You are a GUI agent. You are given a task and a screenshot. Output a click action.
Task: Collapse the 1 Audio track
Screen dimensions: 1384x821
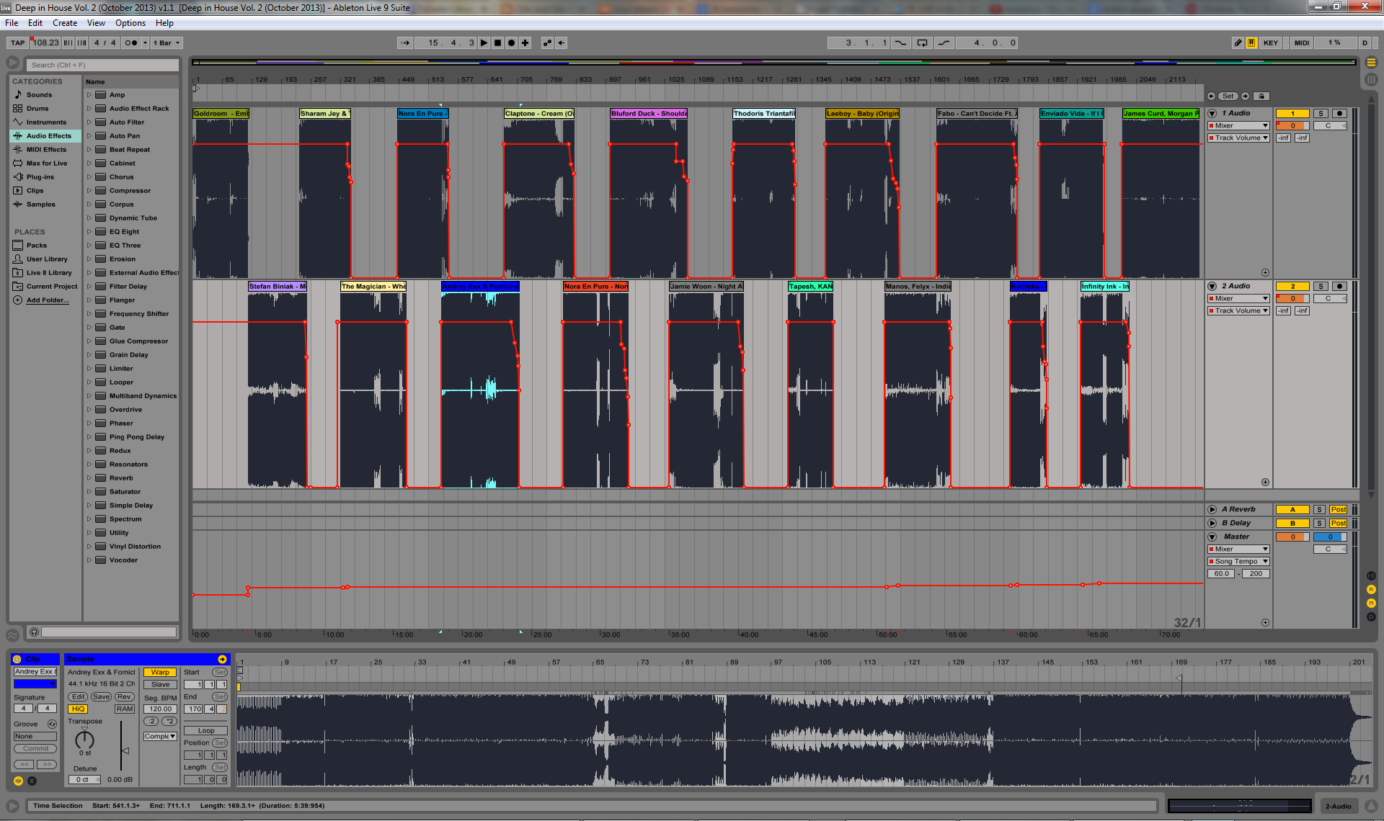(1212, 114)
